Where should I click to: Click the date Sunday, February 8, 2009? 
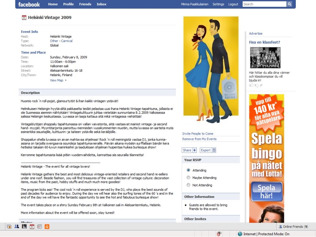68,57
